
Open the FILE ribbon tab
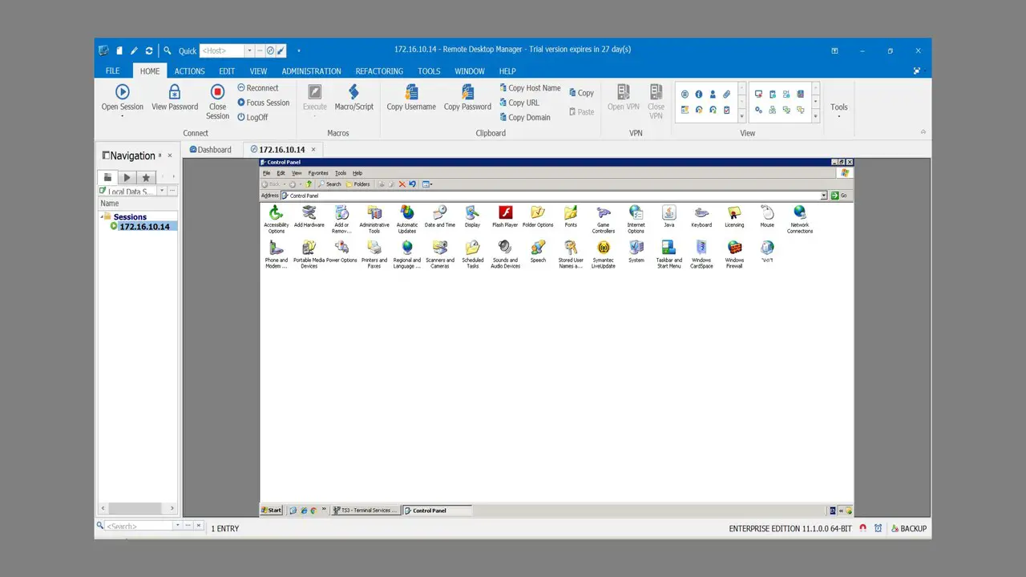tap(113, 71)
